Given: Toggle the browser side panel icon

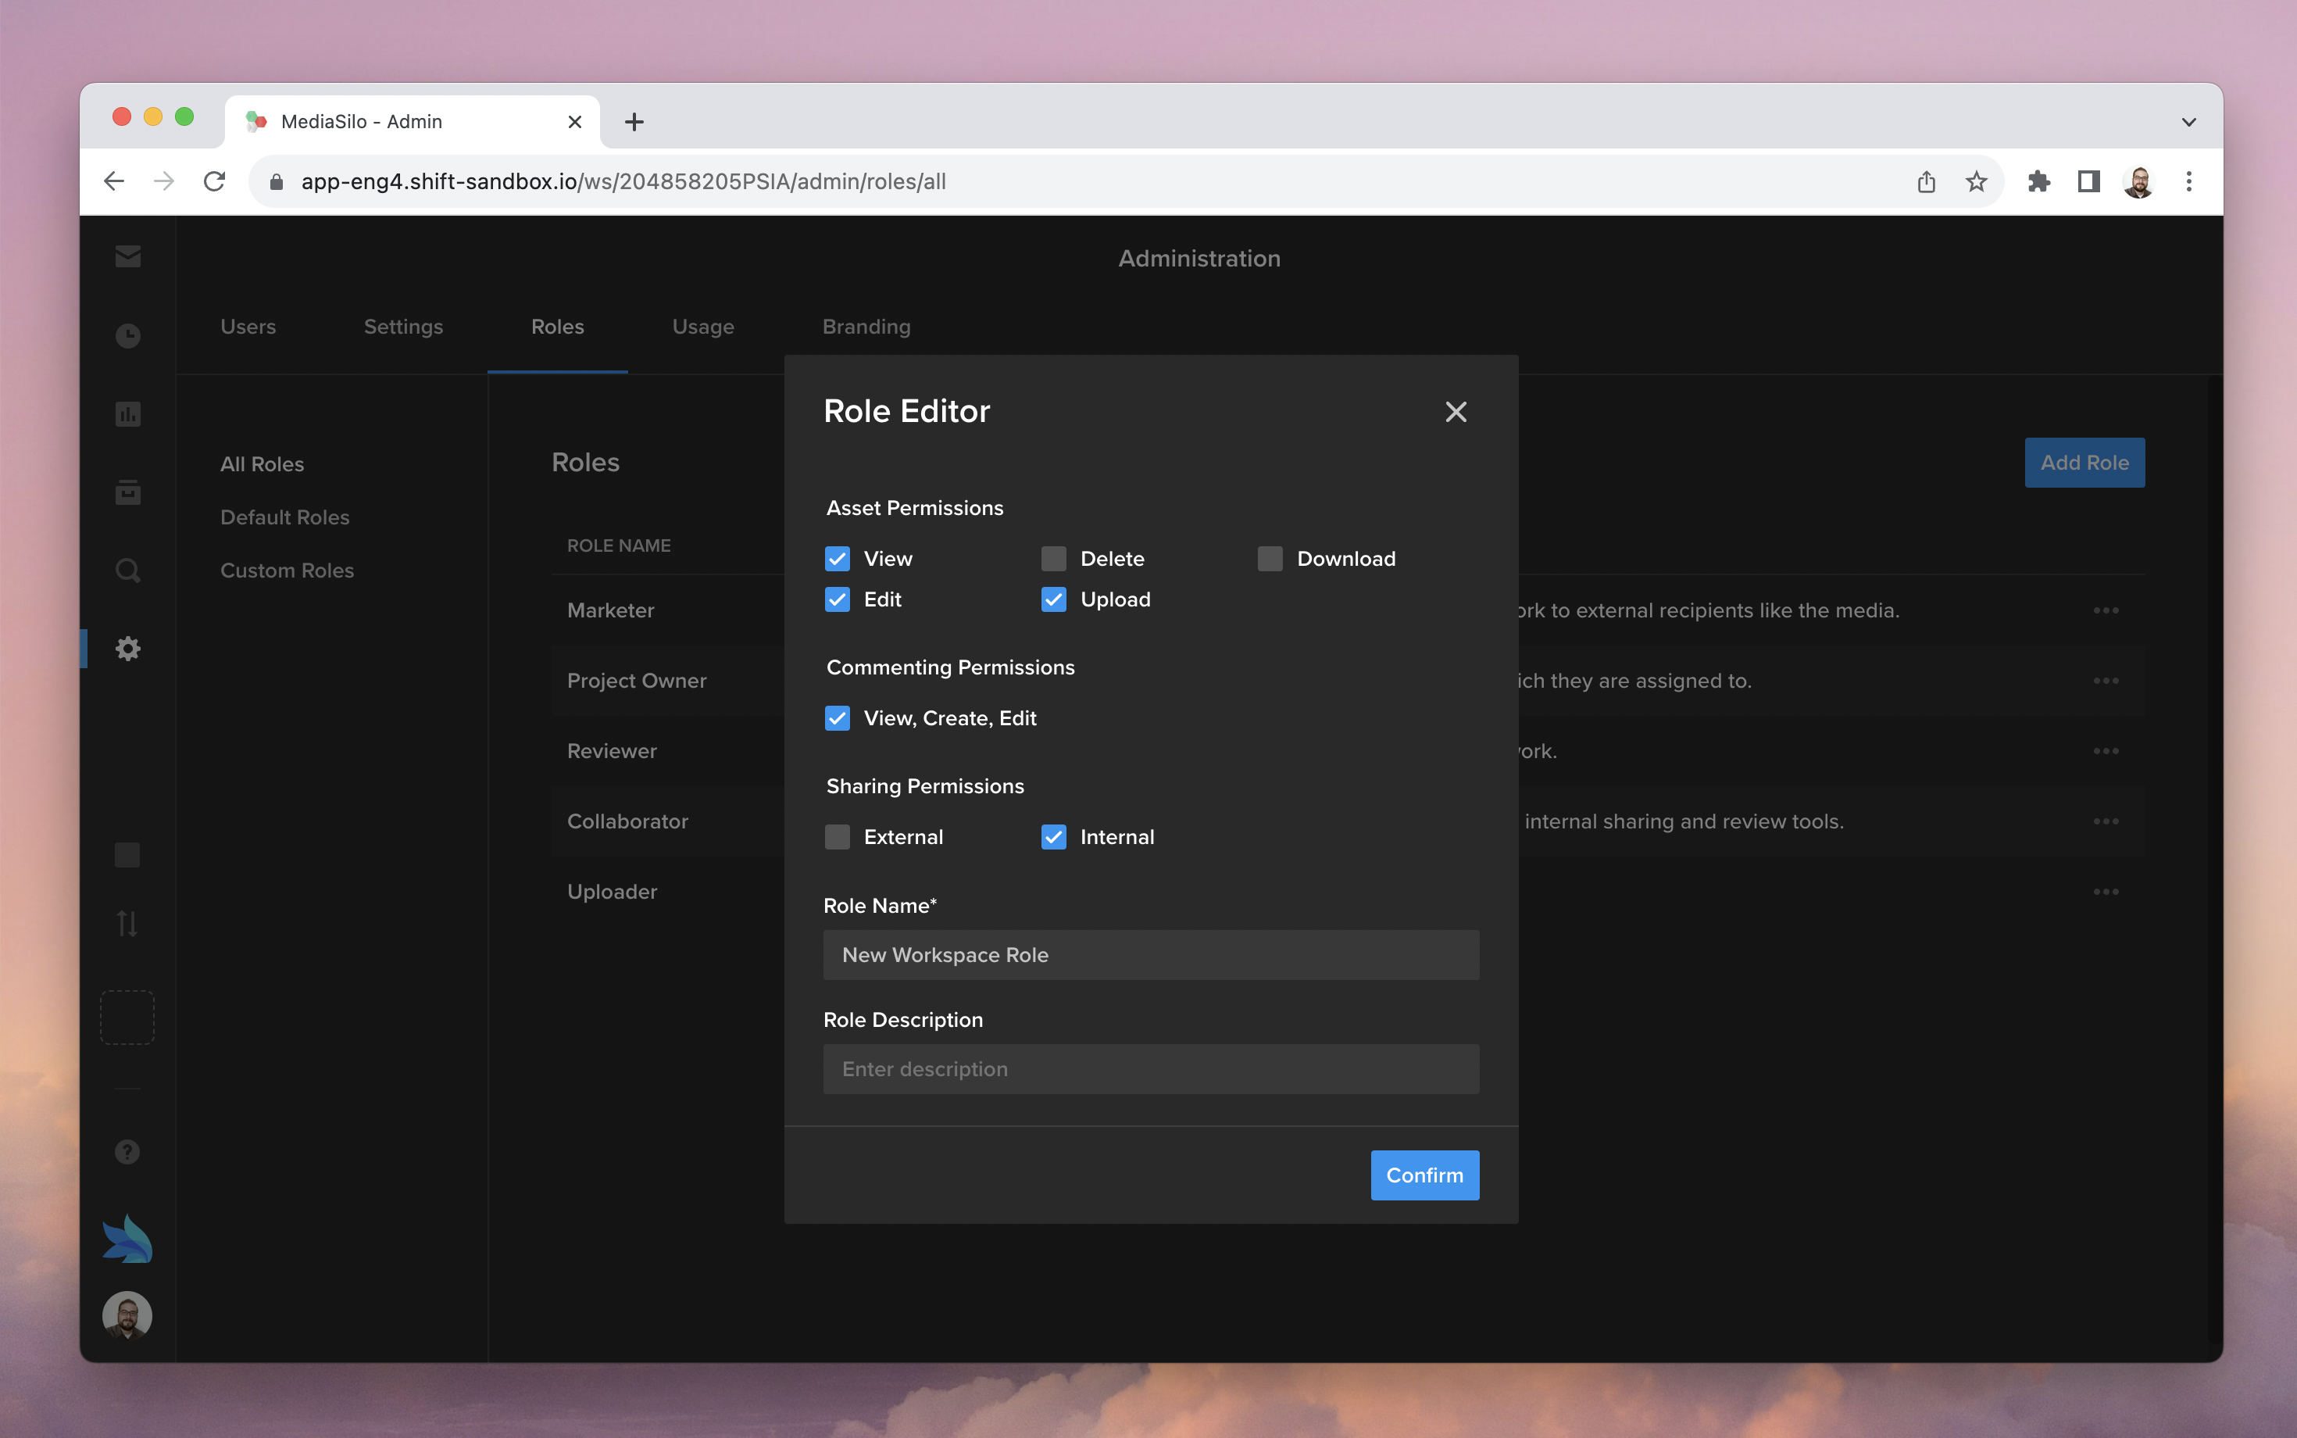Looking at the screenshot, I should click(x=2088, y=181).
